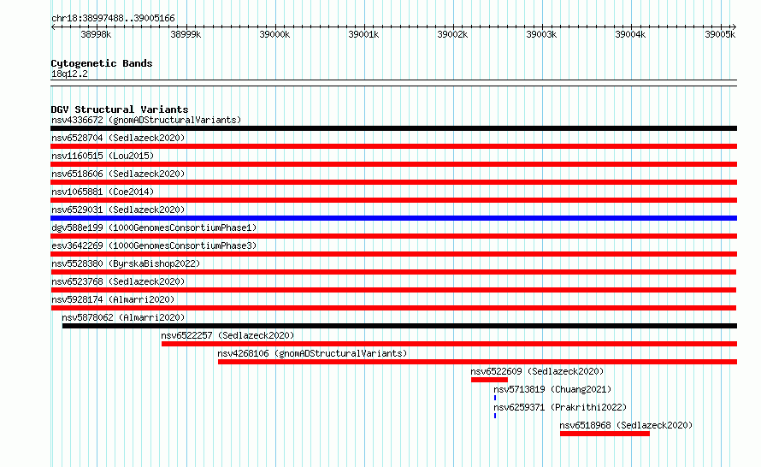Image resolution: width=761 pixels, height=467 pixels.
Task: Open dgv588e199 (1000GenomesConsortiumPhase1) label
Action: click(154, 228)
